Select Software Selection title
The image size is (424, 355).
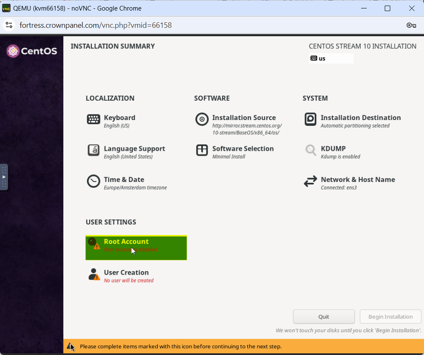tap(243, 149)
